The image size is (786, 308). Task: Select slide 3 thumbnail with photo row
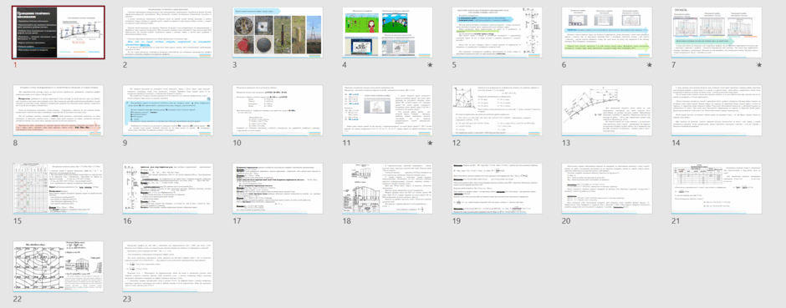point(278,33)
